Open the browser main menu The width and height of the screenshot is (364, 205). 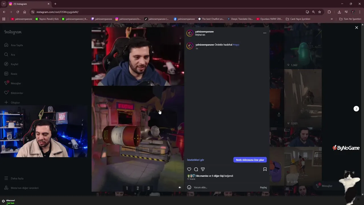click(x=360, y=12)
